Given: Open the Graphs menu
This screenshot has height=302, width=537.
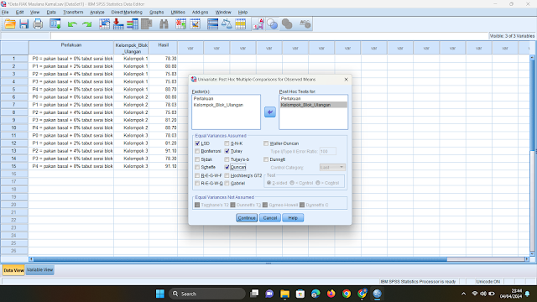Looking at the screenshot, I should [157, 12].
